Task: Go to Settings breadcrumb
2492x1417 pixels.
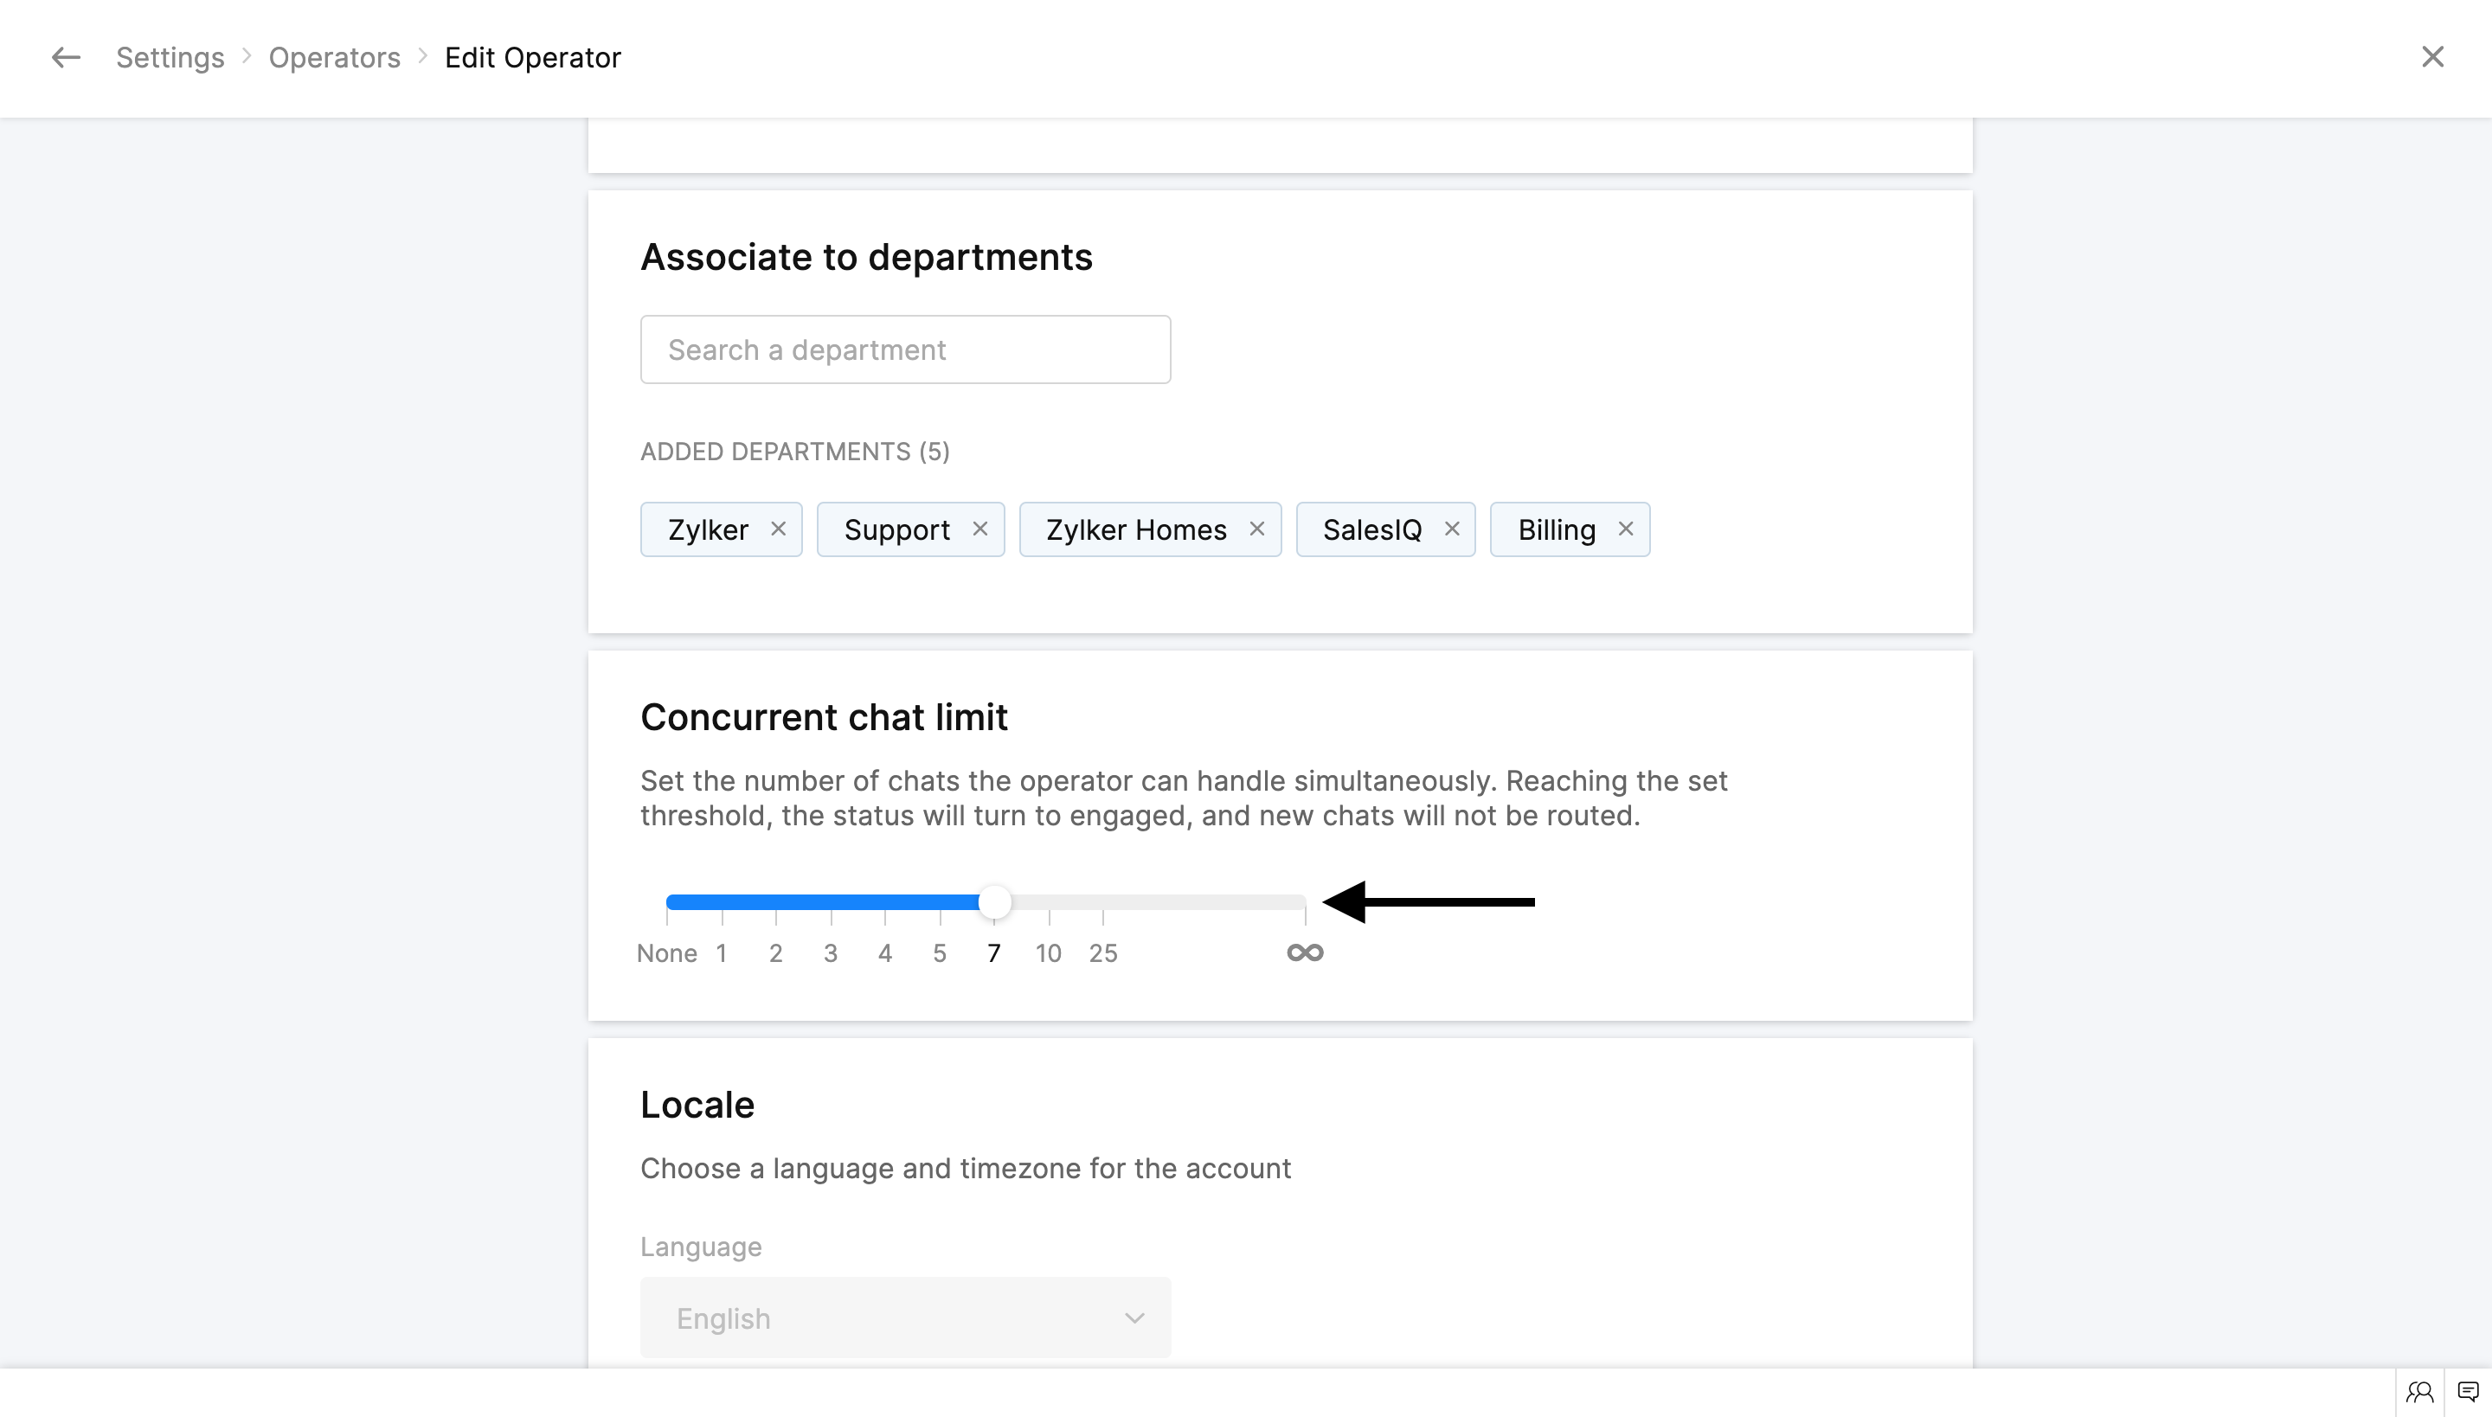Action: pos(170,57)
